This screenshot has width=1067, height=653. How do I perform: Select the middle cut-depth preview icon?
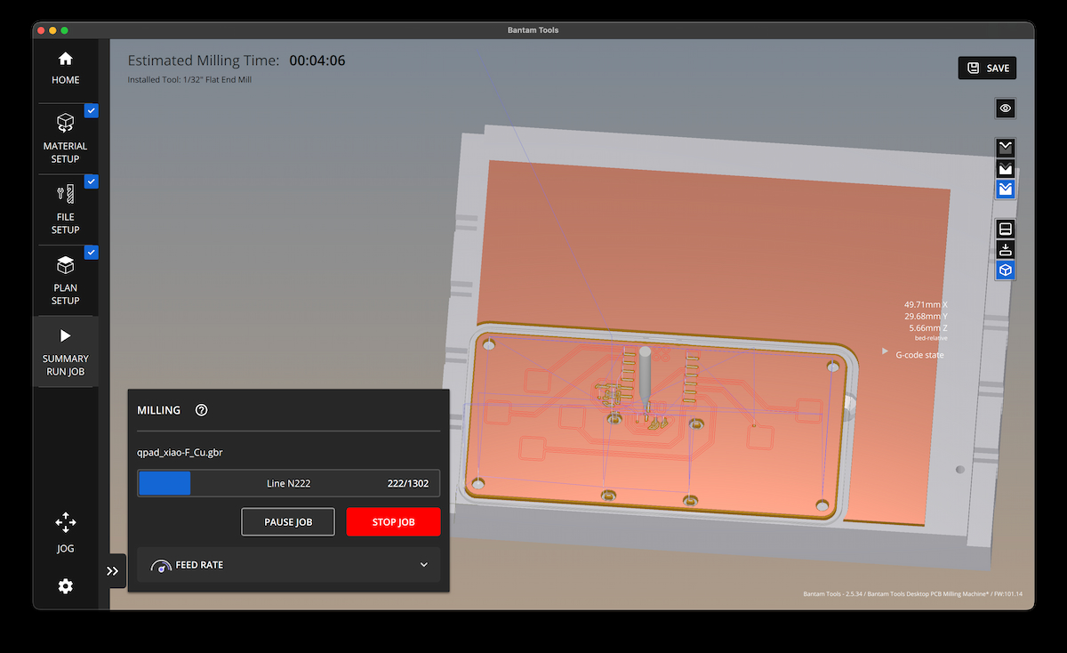click(x=1006, y=168)
